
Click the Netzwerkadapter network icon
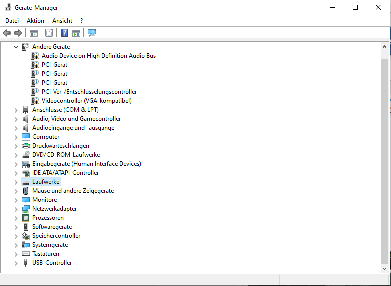coord(25,209)
